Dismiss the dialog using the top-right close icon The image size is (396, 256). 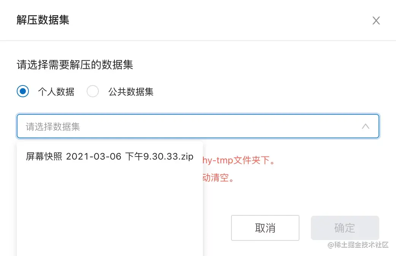[376, 21]
